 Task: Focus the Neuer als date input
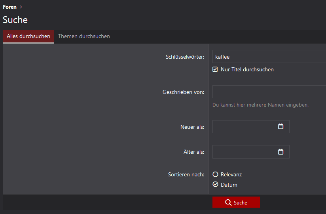tap(242, 127)
